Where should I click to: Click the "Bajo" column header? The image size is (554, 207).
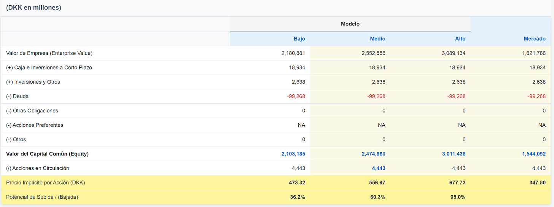click(299, 39)
